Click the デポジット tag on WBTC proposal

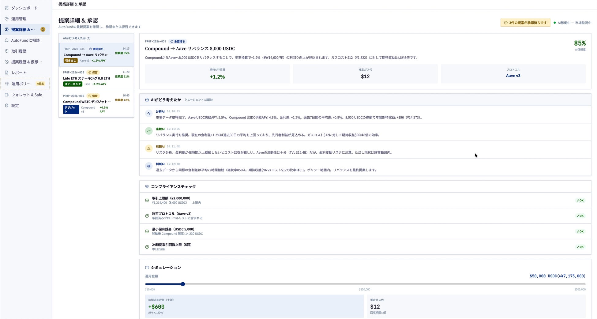(x=71, y=110)
